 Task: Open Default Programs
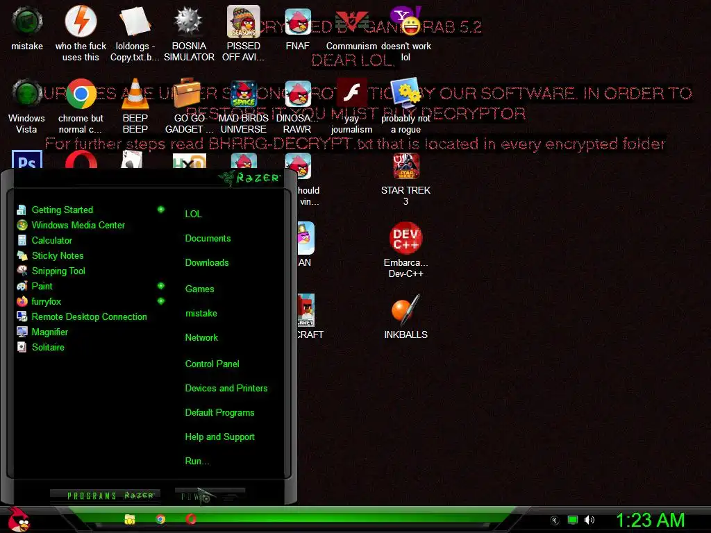[x=219, y=413]
